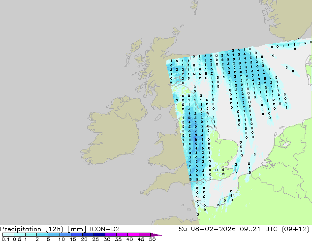Click the purple swatch between 30 and 35
This screenshot has width=312, height=241.
click(111, 235)
